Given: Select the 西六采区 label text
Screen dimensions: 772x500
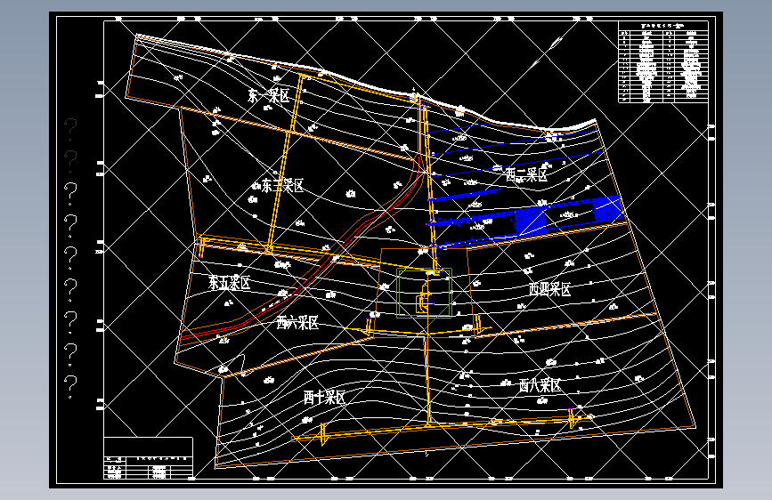Looking at the screenshot, I should coord(297,323).
